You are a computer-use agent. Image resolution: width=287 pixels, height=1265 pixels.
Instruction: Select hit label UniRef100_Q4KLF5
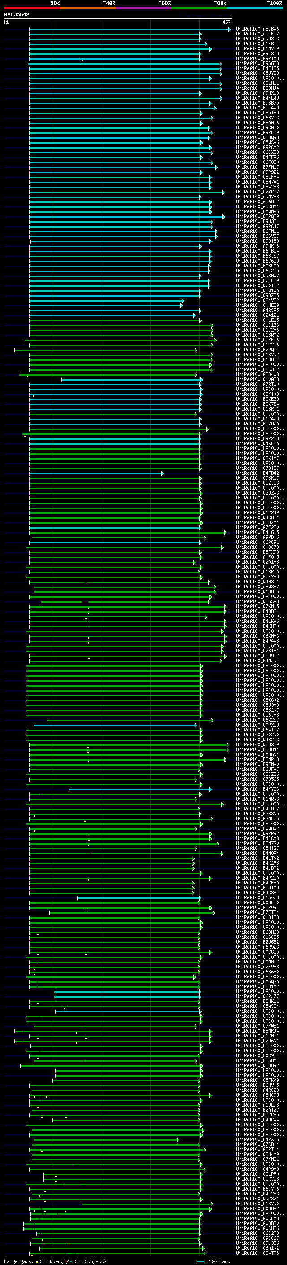[x=257, y=443]
